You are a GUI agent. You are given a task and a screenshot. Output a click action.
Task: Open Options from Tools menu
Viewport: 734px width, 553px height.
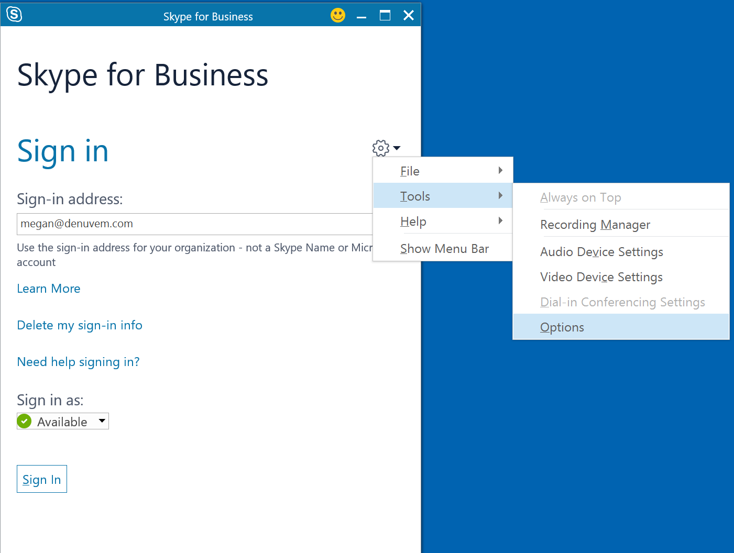[621, 327]
